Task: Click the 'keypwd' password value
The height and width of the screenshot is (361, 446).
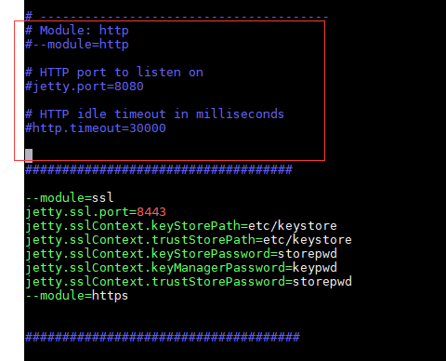Action: 315,268
